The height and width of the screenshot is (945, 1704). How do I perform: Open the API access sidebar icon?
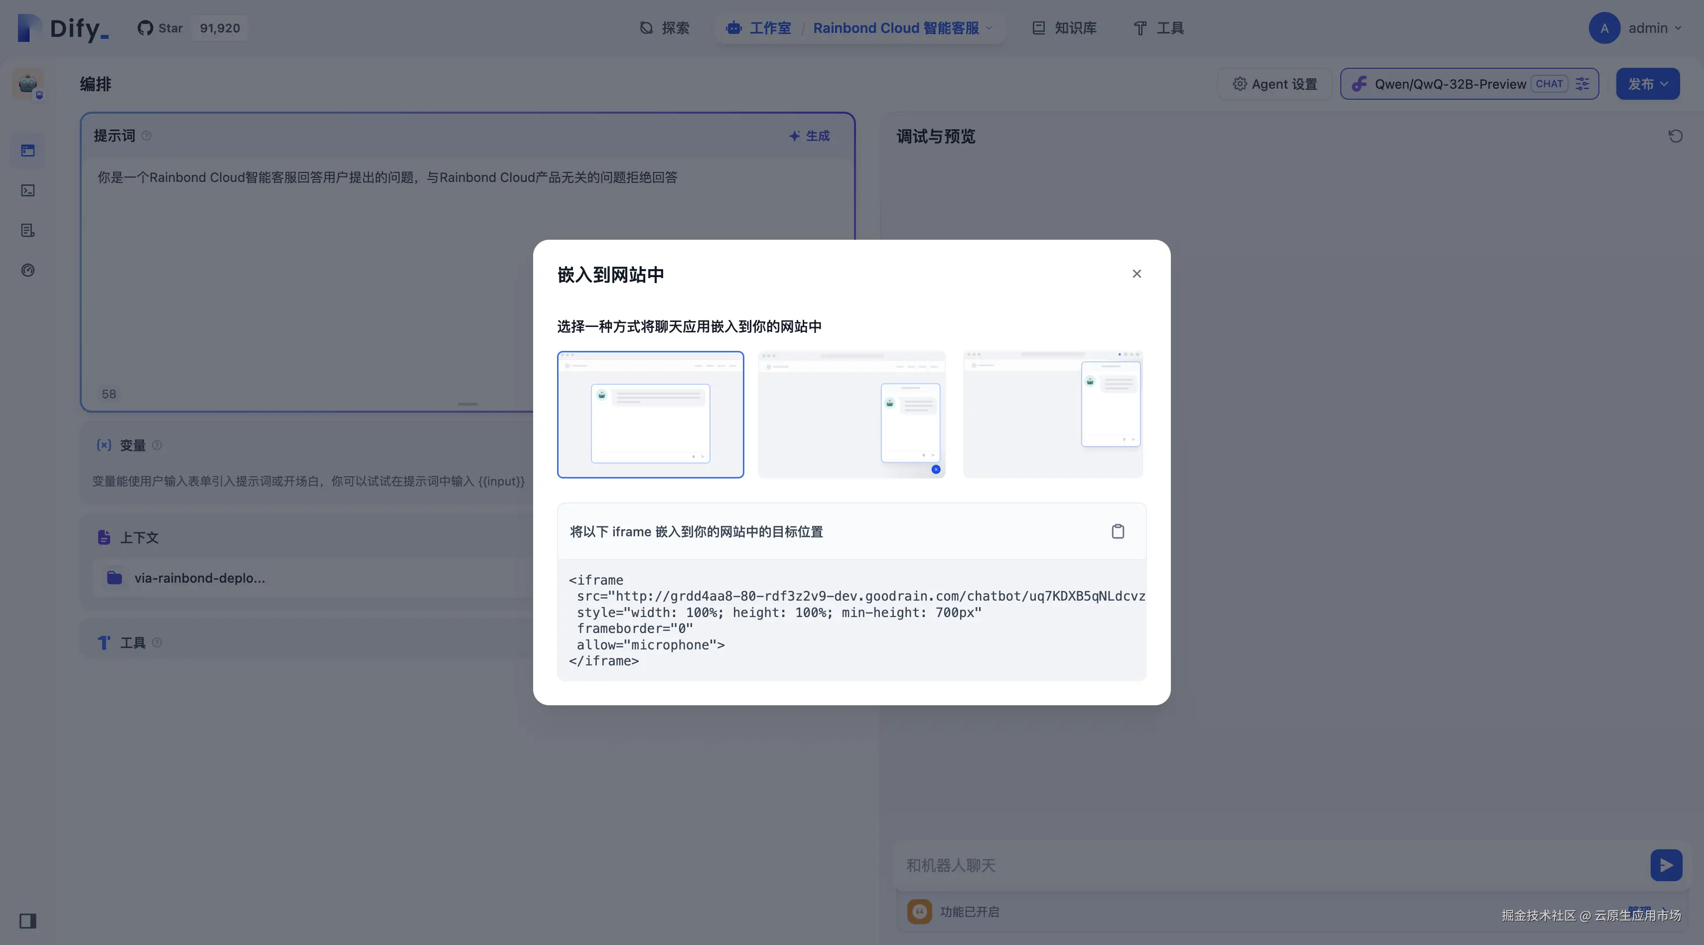pyautogui.click(x=28, y=190)
